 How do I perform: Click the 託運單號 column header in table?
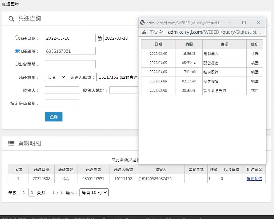[93, 169]
